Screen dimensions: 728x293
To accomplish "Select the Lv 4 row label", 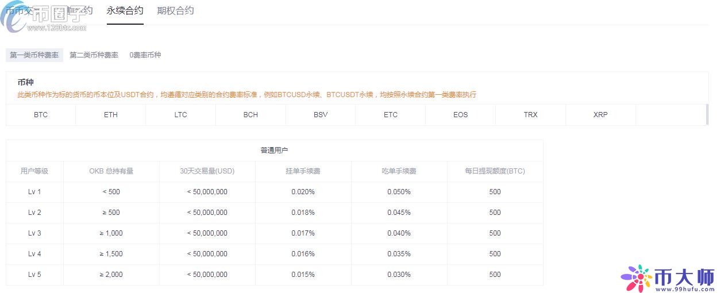I will click(34, 254).
